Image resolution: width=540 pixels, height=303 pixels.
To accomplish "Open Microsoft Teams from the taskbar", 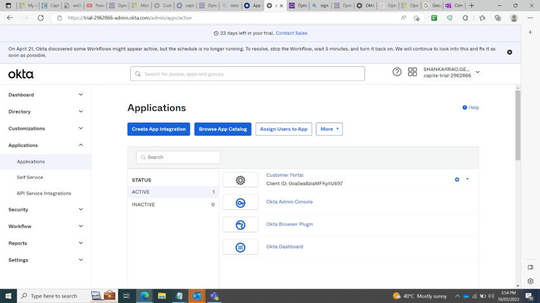I will (214, 296).
